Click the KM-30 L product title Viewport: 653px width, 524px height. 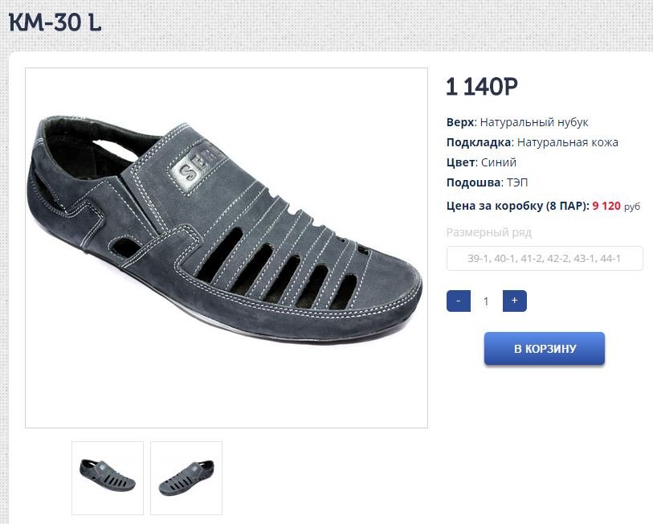[55, 23]
